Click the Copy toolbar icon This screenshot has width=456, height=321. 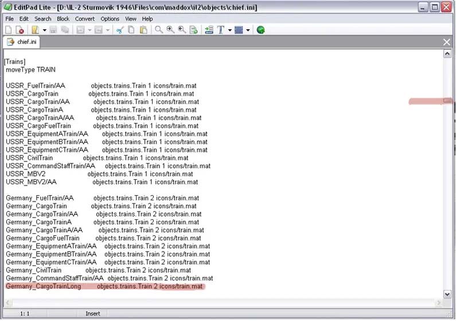131,30
